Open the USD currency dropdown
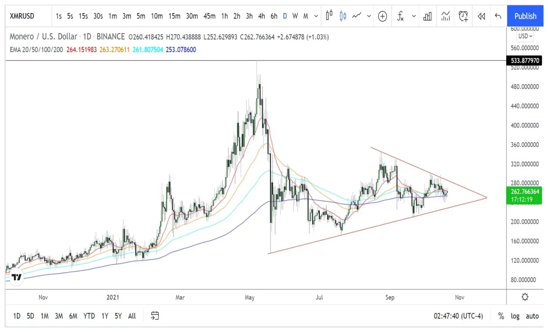The width and height of the screenshot is (548, 332). [524, 36]
